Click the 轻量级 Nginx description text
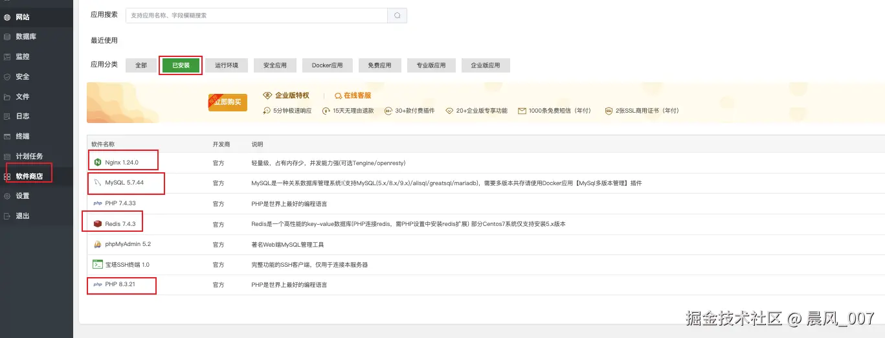The width and height of the screenshot is (885, 338). tap(328, 163)
